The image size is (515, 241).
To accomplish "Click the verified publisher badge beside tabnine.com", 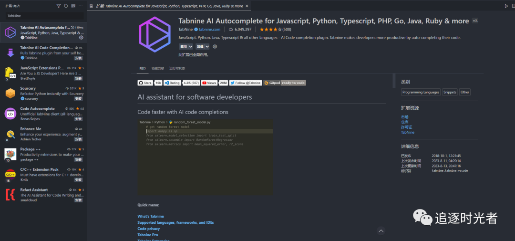I will pos(196,29).
